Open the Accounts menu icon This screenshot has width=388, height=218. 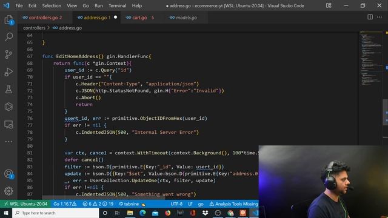click(x=8, y=174)
